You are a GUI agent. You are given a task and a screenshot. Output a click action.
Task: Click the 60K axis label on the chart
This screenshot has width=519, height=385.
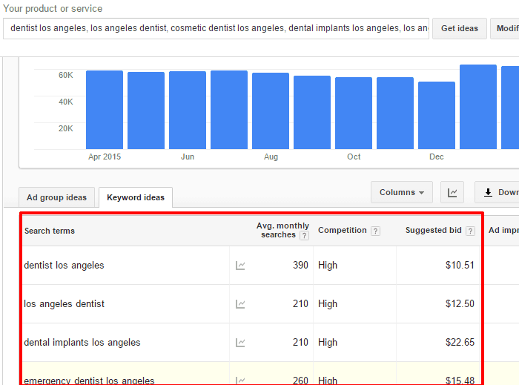[x=65, y=75]
